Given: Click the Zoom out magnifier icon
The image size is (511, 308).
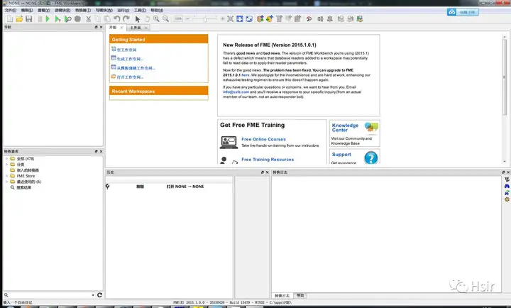Looking at the screenshot, I should (x=165, y=19).
